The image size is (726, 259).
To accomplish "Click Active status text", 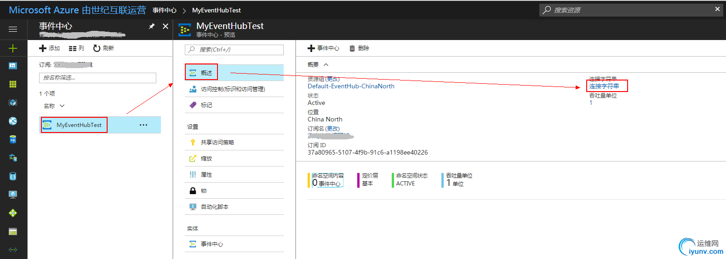I will (x=316, y=103).
